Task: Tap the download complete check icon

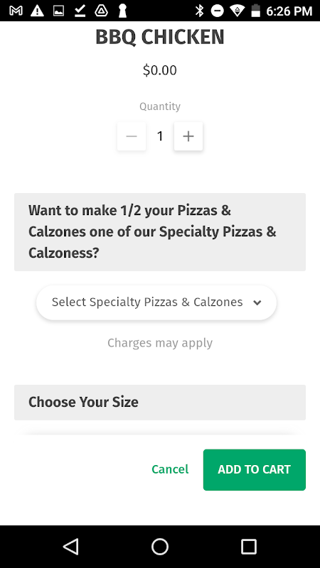Action: coord(80,11)
